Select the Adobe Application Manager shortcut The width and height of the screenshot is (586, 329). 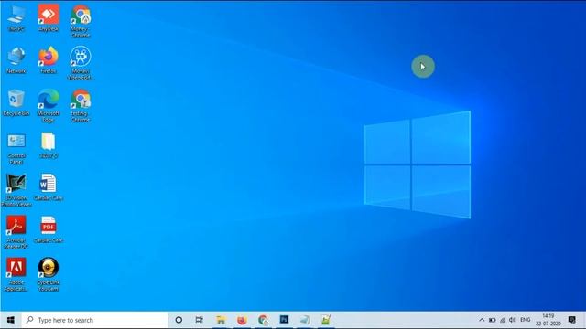(16, 274)
